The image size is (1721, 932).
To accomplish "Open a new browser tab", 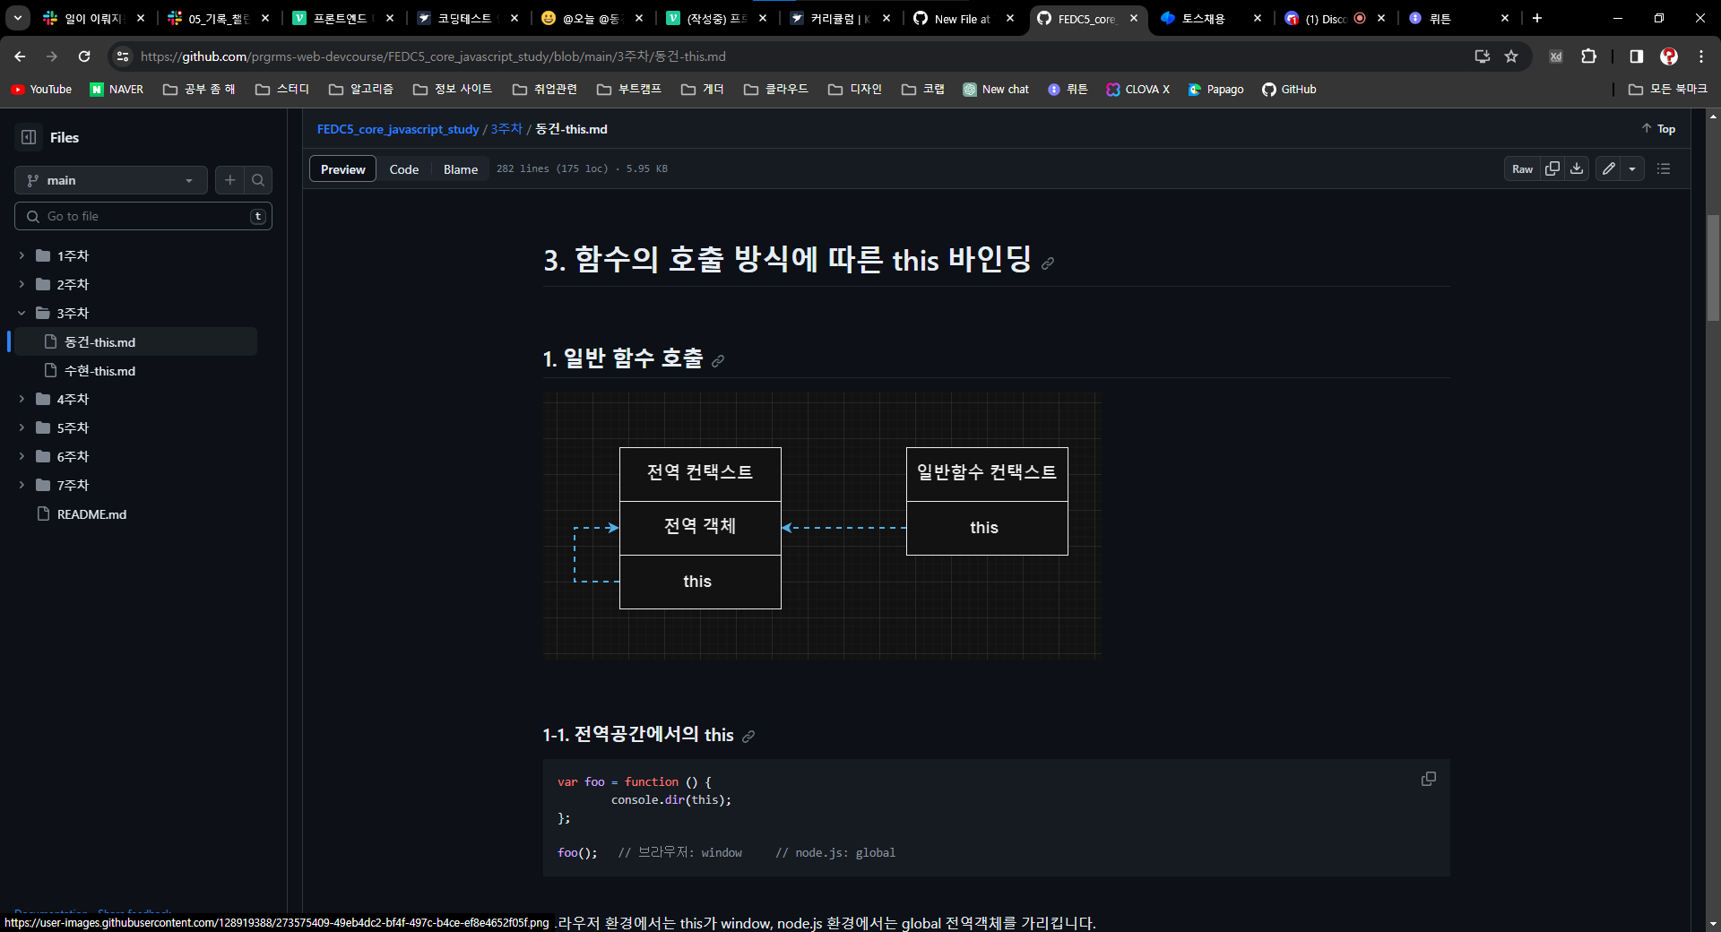I will [x=1537, y=18].
